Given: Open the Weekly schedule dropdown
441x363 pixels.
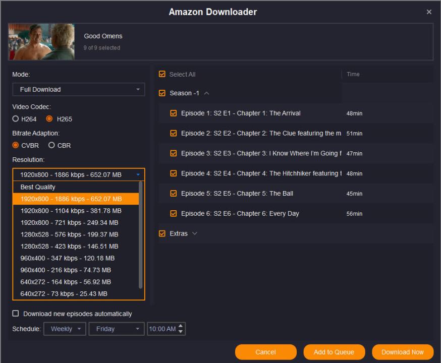Looking at the screenshot, I should [x=65, y=329].
